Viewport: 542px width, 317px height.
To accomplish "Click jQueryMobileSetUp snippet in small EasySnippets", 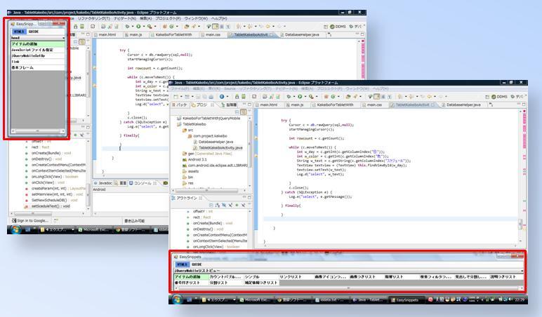I will [38, 55].
